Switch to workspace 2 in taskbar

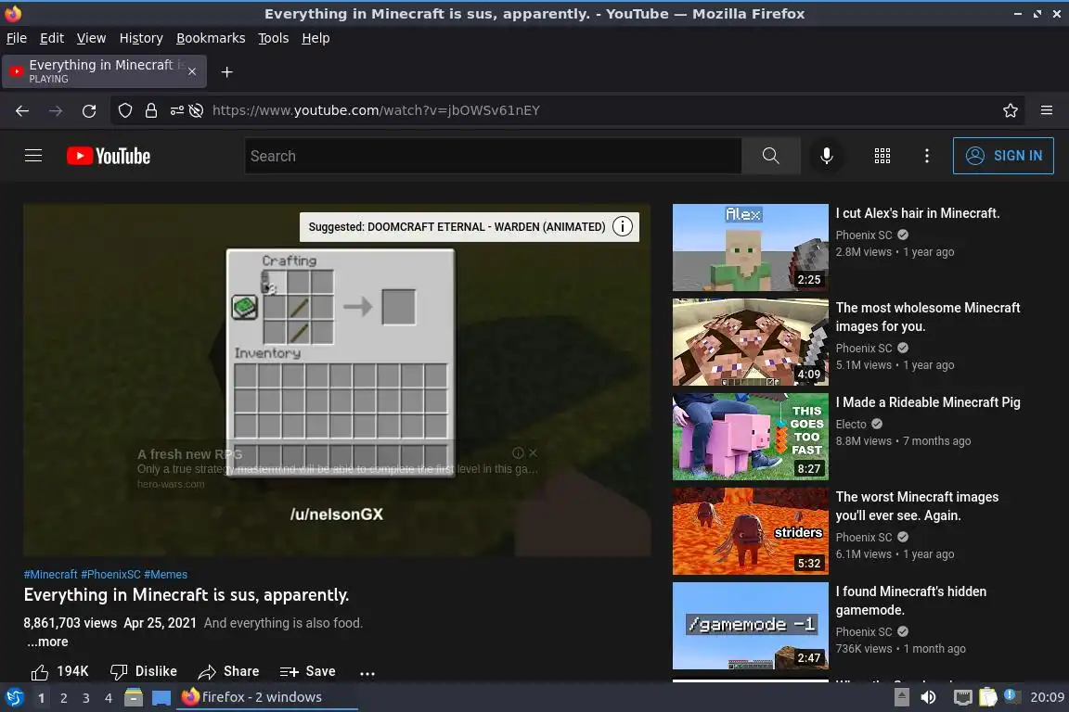63,698
